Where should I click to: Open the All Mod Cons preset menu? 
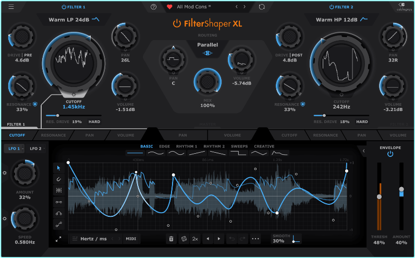click(194, 7)
